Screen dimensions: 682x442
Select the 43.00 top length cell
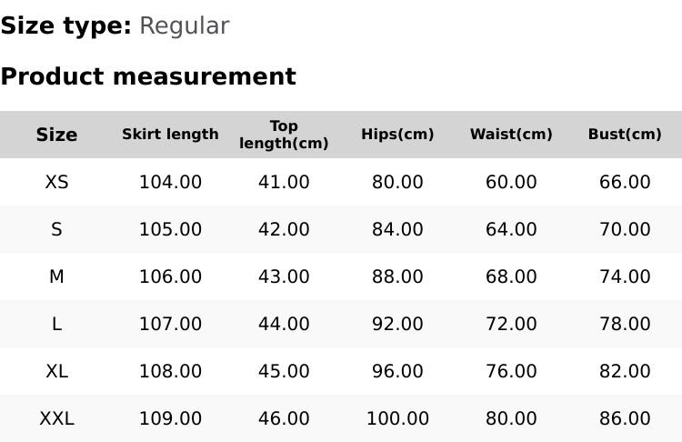click(x=284, y=276)
